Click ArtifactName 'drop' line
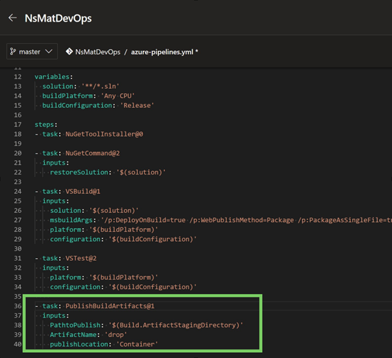This screenshot has height=358, width=392. coord(88,334)
